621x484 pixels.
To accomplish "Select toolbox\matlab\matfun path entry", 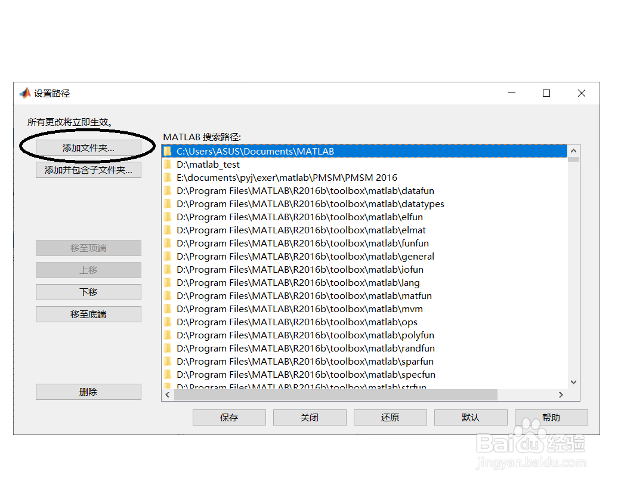I will click(364, 295).
